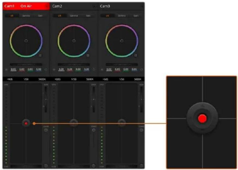Click the Cam2 +0db gain setting
The height and width of the screenshot is (170, 238).
pyautogui.click(x=57, y=79)
